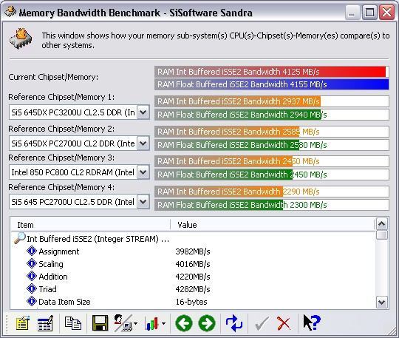The height and width of the screenshot is (338, 399).
Task: Click green Float Bandwidth 2300 MB/s bar
Action: (x=271, y=205)
